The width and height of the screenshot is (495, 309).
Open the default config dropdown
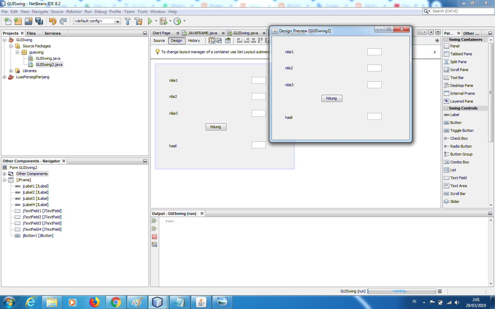tap(117, 21)
